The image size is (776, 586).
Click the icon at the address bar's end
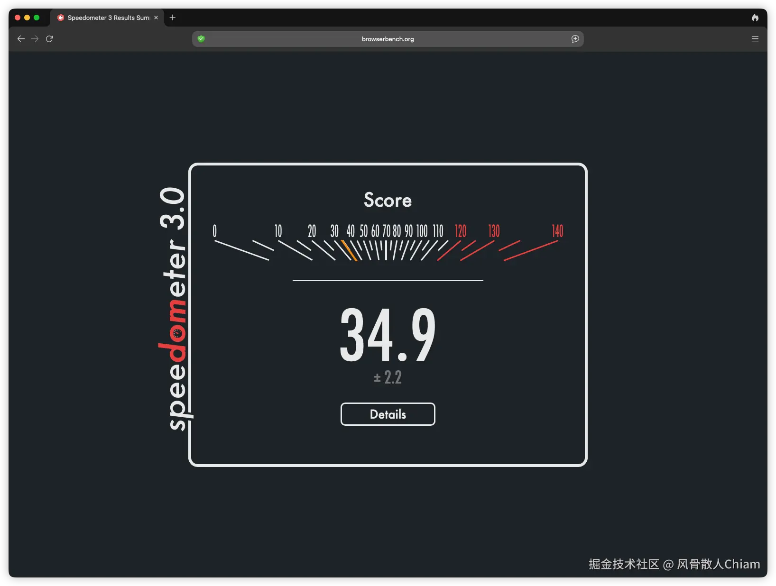click(575, 39)
